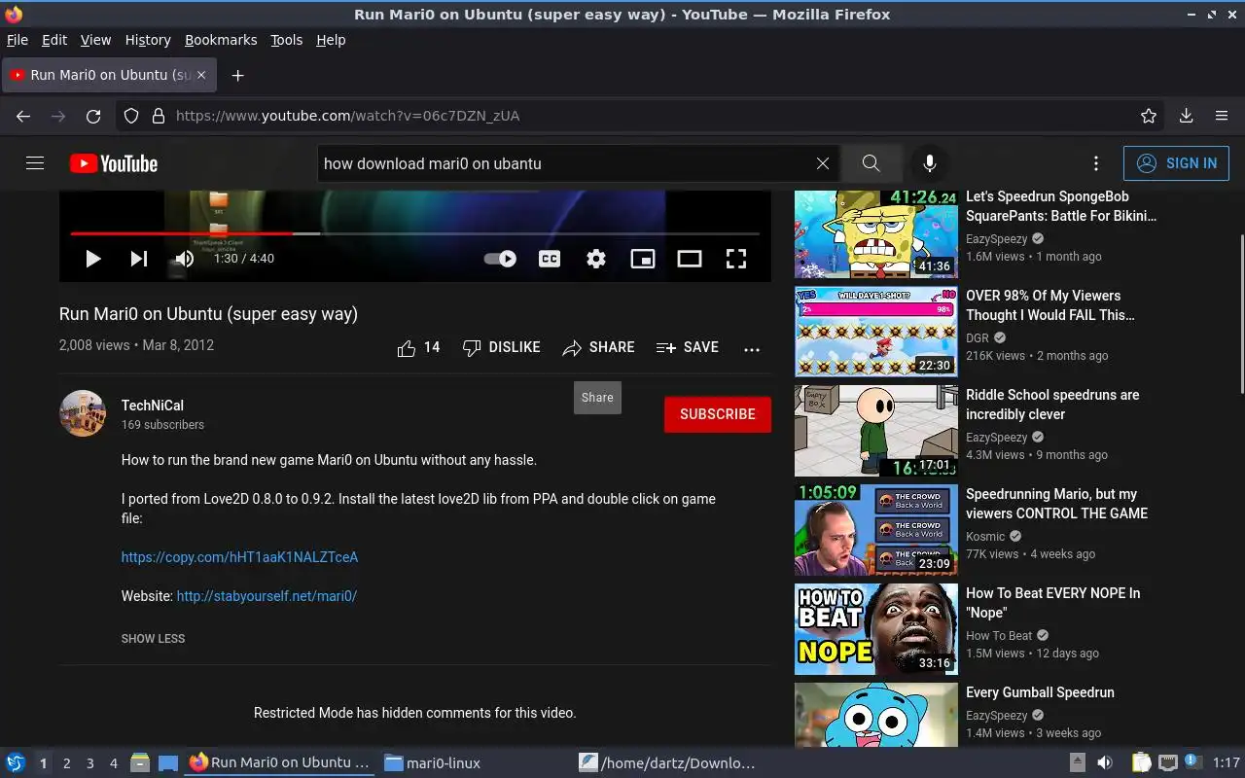Reload the current page

[x=93, y=116]
